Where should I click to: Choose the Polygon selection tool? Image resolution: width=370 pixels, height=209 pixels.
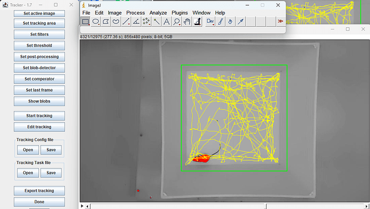(x=106, y=21)
